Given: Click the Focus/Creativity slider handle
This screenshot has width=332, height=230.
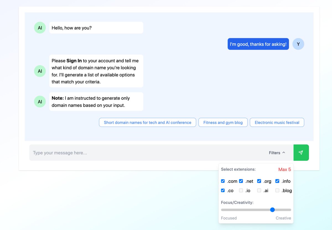Looking at the screenshot, I should click(x=272, y=210).
